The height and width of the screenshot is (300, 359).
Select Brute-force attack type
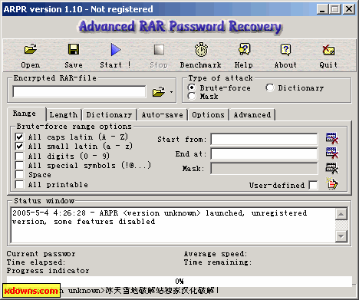tap(192, 87)
